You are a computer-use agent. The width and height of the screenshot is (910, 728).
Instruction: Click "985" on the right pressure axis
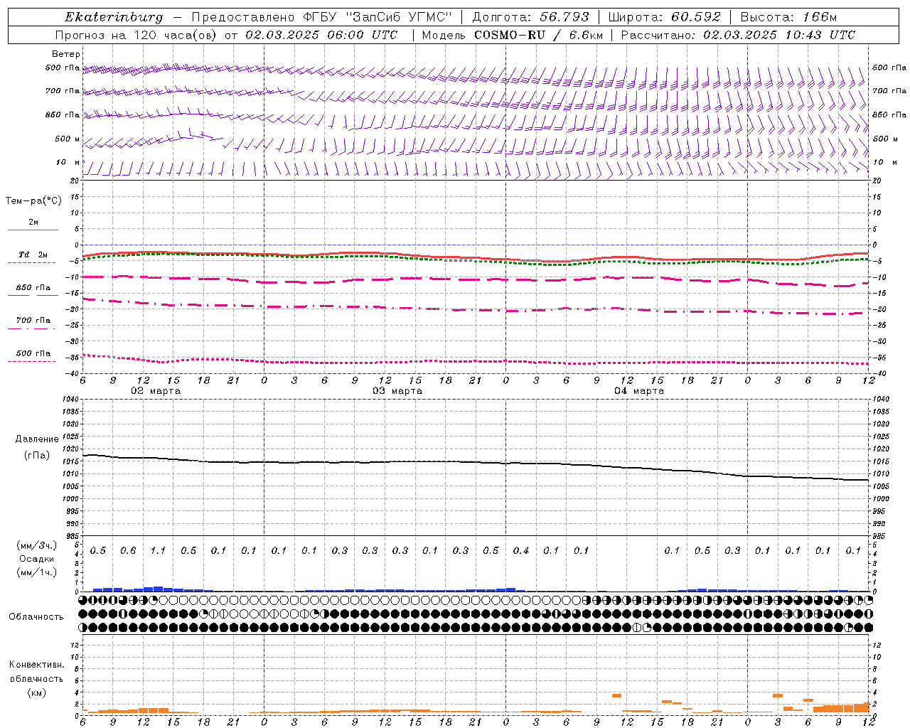pyautogui.click(x=879, y=537)
